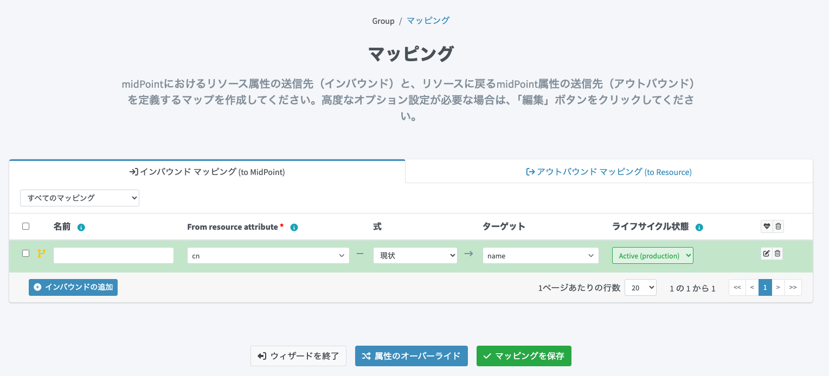Go to previous page with < button
The width and height of the screenshot is (829, 376).
[x=752, y=287]
